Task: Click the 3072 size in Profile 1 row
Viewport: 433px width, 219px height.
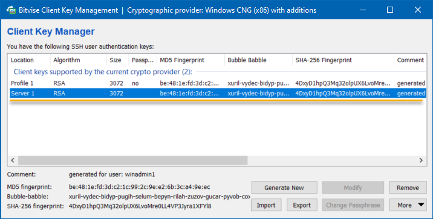Action: pyautogui.click(x=116, y=83)
